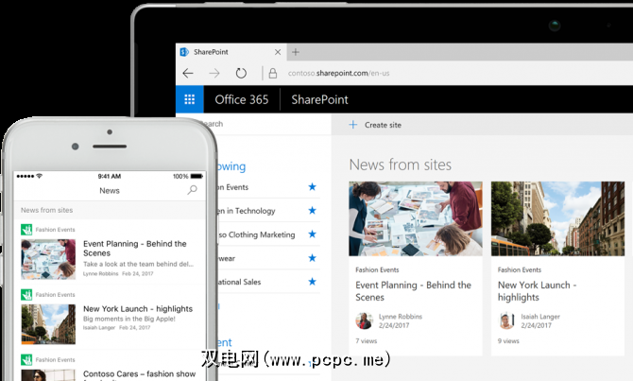Tap Fashion Events icon above New York Launch on phone
This screenshot has height=381, width=633.
point(26,295)
